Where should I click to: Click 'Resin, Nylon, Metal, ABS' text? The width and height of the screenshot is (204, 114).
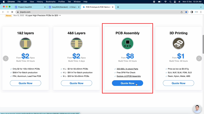tap(179, 76)
